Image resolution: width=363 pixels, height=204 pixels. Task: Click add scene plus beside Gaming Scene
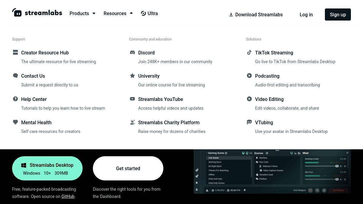(x=226, y=153)
